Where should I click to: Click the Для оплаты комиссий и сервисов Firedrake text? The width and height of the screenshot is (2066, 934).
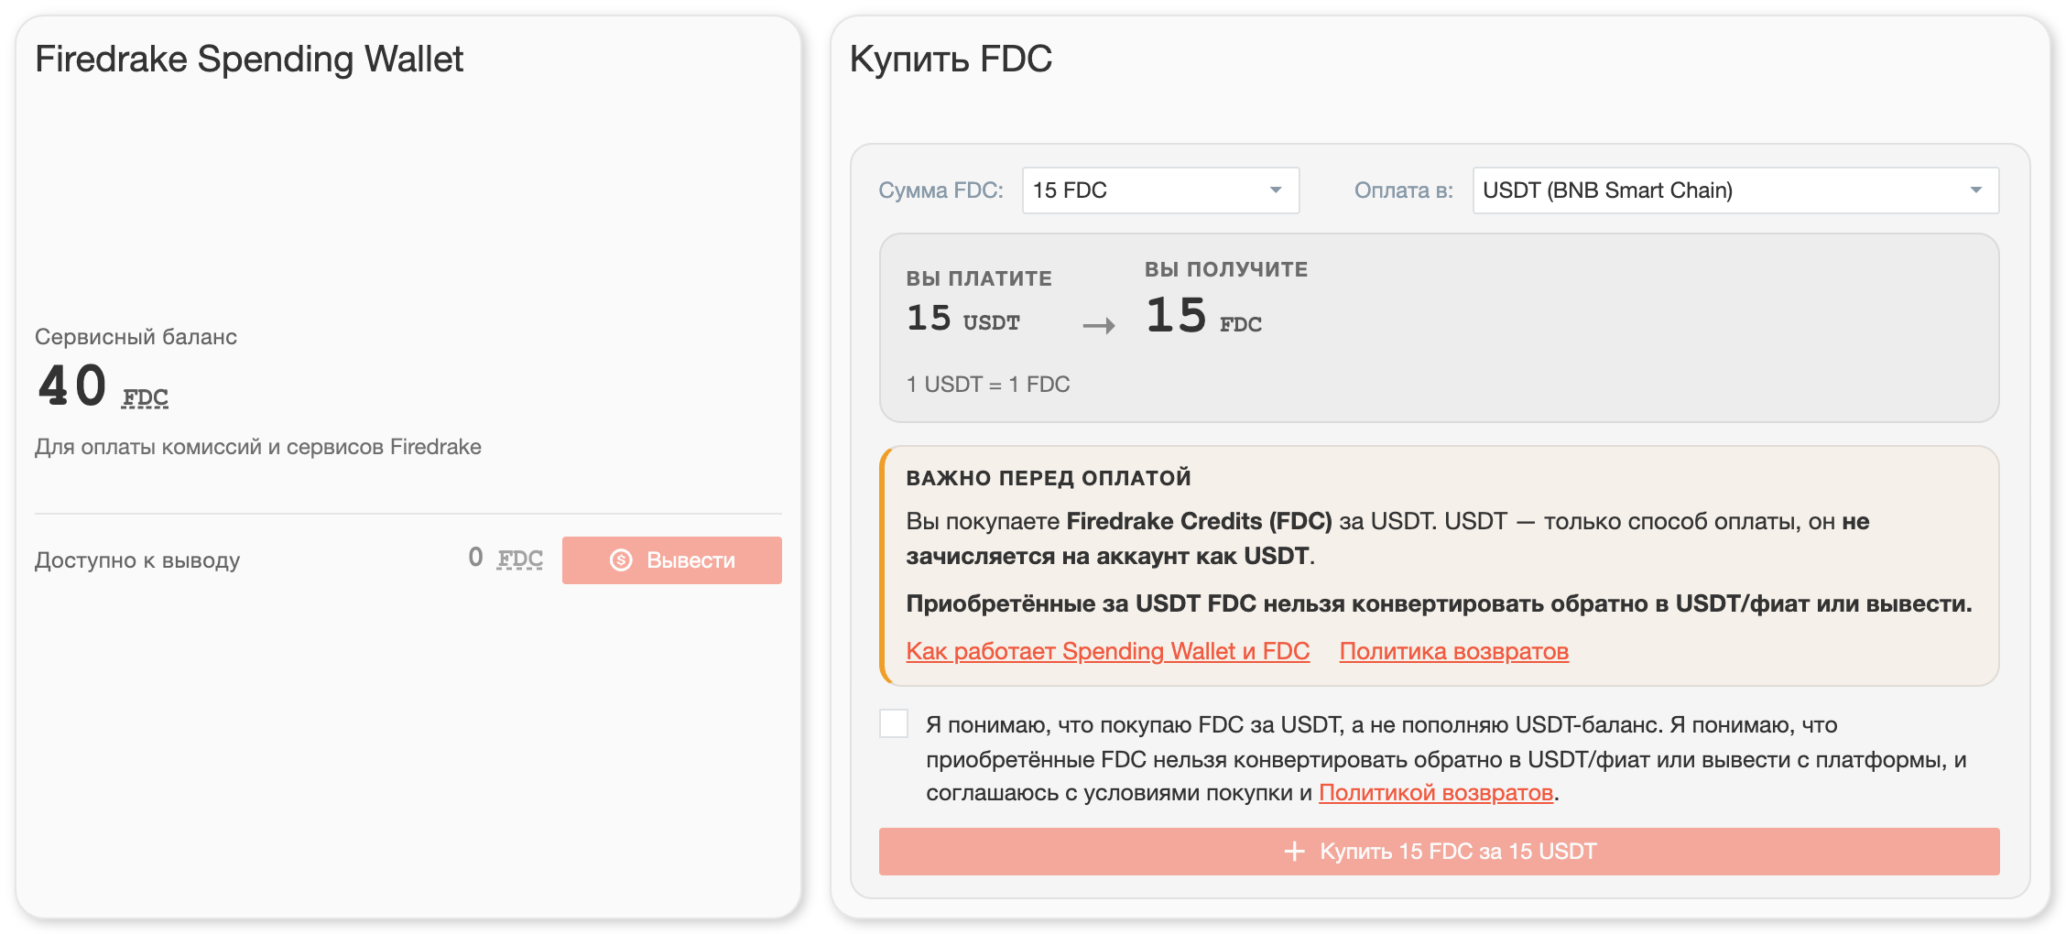pyautogui.click(x=258, y=447)
